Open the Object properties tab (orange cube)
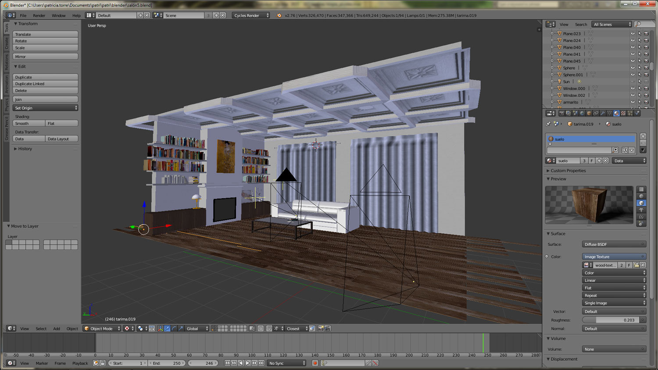 pyautogui.click(x=589, y=113)
